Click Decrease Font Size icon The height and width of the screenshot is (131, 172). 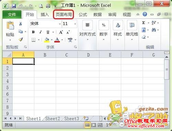pyautogui.click(x=68, y=32)
